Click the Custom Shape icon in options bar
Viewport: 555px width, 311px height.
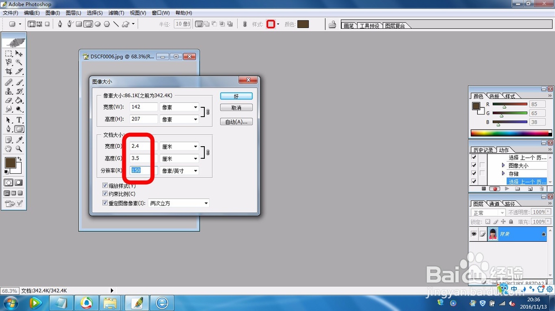125,24
